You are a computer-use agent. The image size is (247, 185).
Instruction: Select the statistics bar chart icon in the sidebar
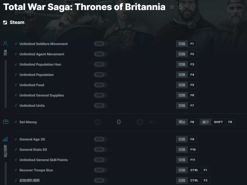5,139
